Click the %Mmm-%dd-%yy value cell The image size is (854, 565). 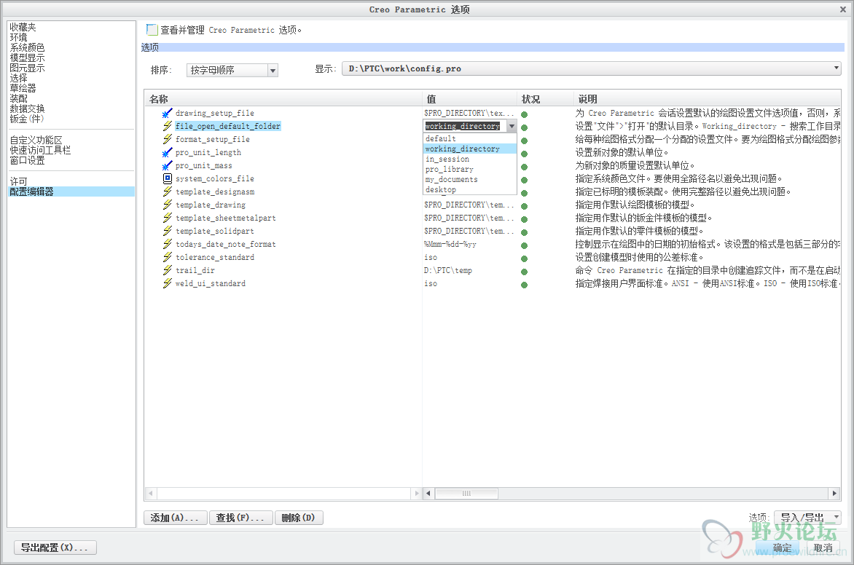click(x=450, y=245)
